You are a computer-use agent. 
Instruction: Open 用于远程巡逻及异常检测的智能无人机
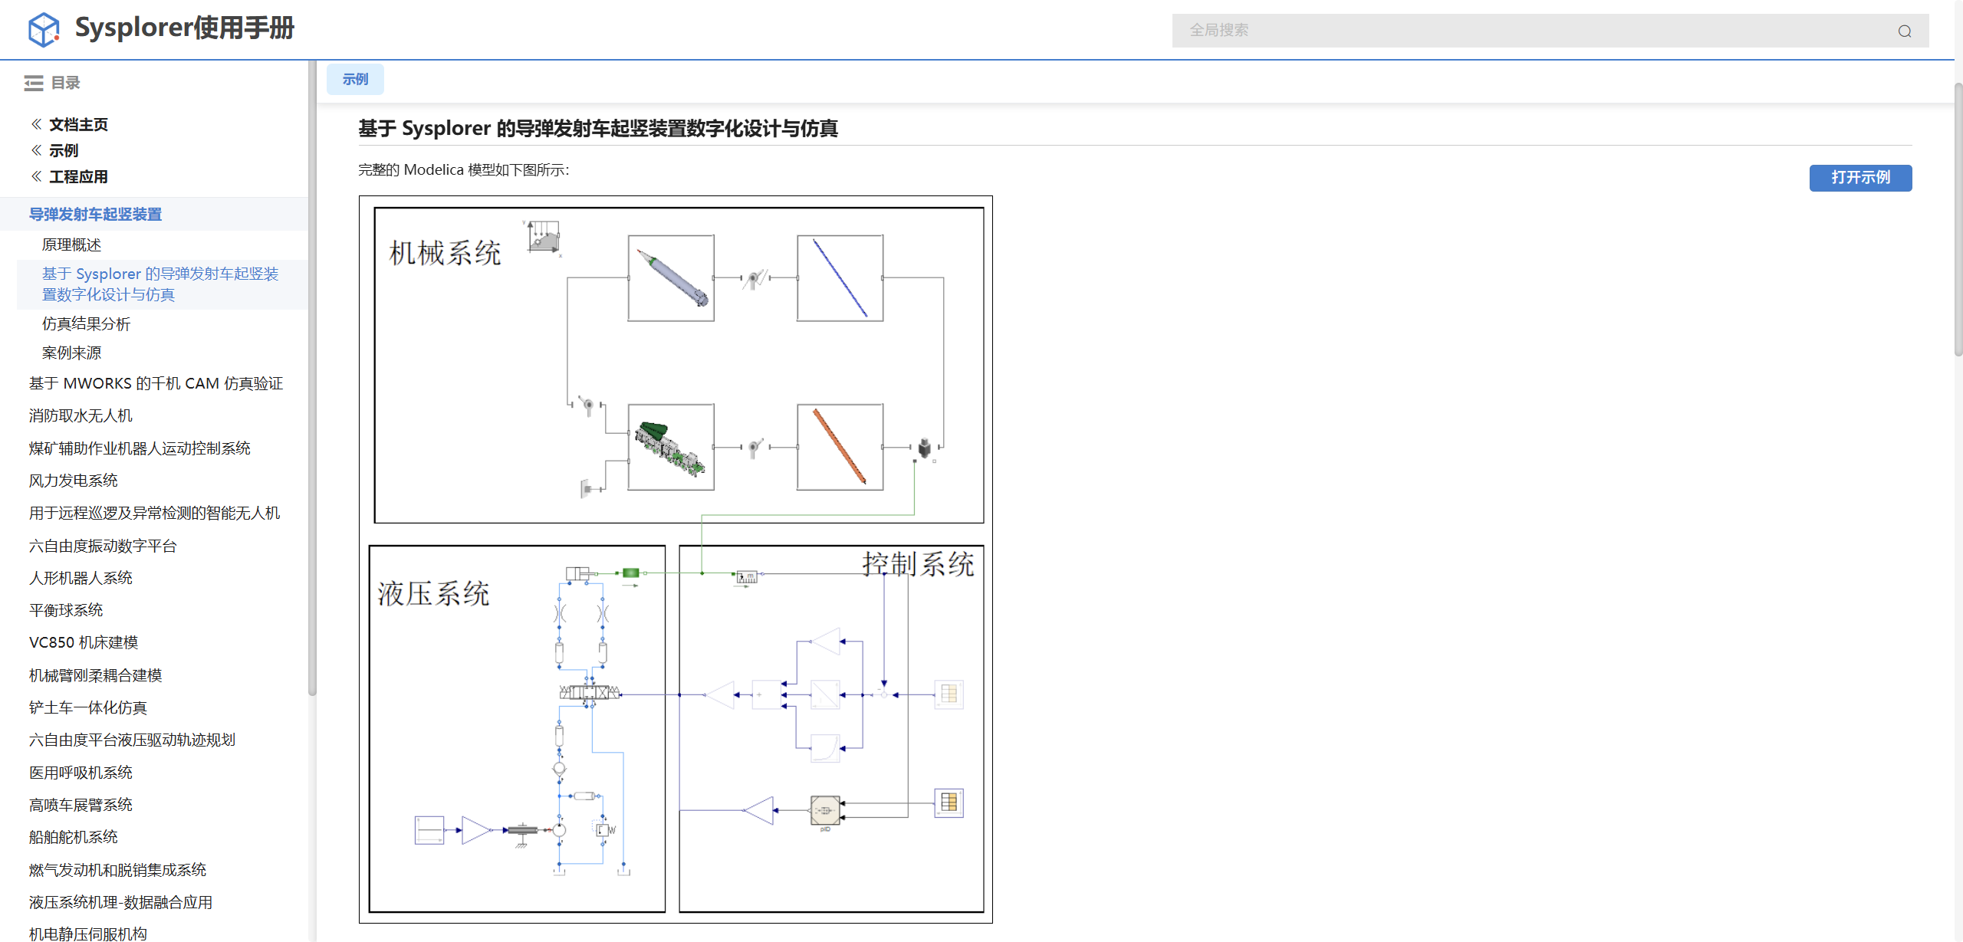point(155,513)
